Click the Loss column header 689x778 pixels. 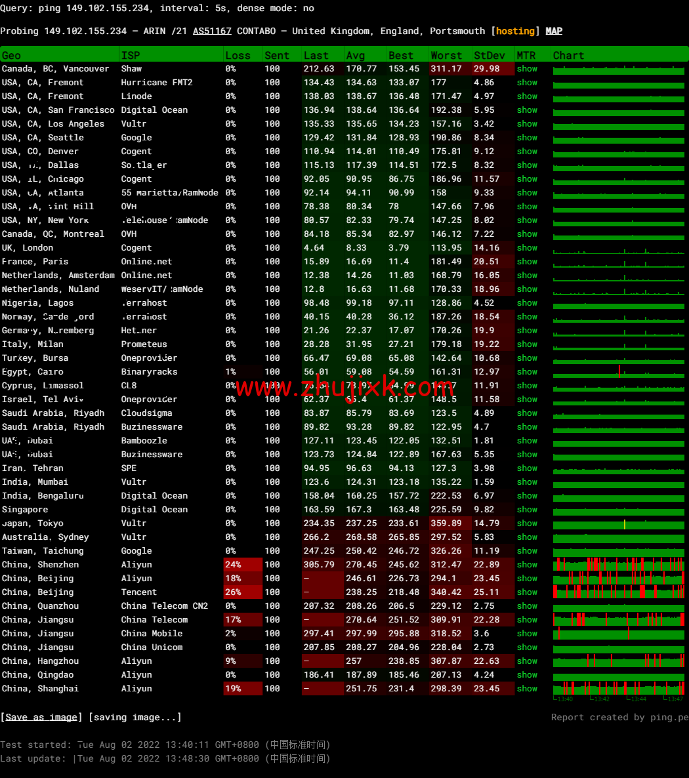click(x=238, y=56)
